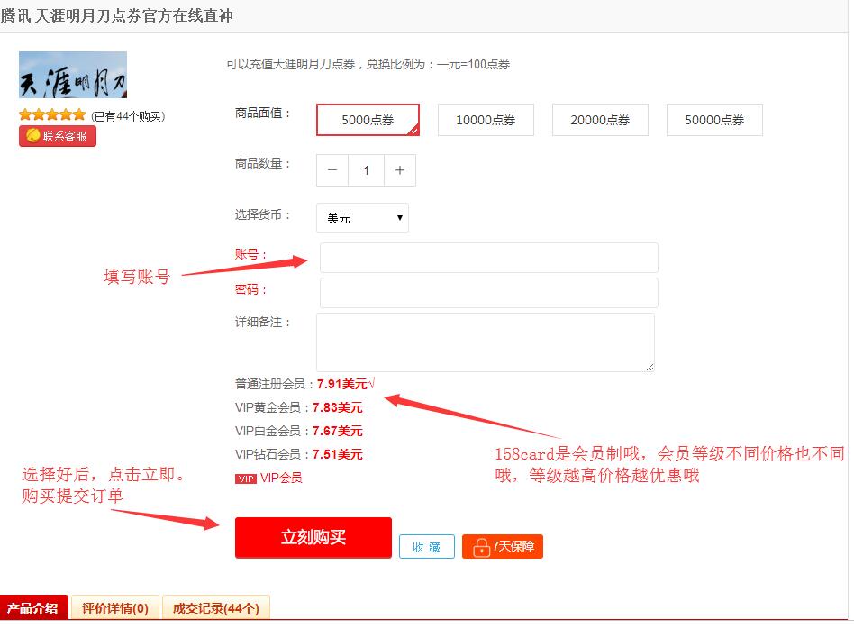Click into the 详细备注 remarks textarea
Image resolution: width=854 pixels, height=629 pixels.
[486, 342]
